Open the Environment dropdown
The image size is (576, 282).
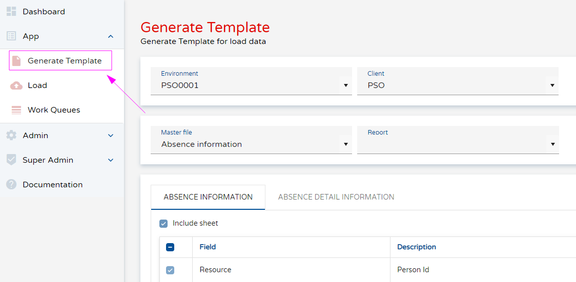[251, 81]
